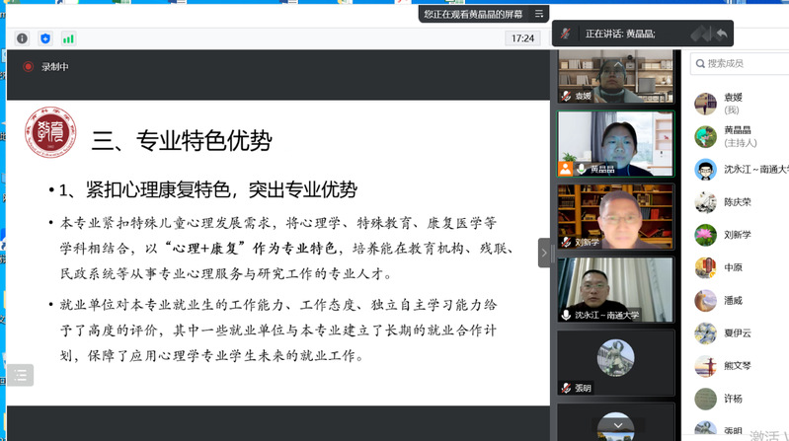Screen dimensions: 789x441
Task: Collapse the video panel with the arrow handle
Action: click(x=543, y=253)
